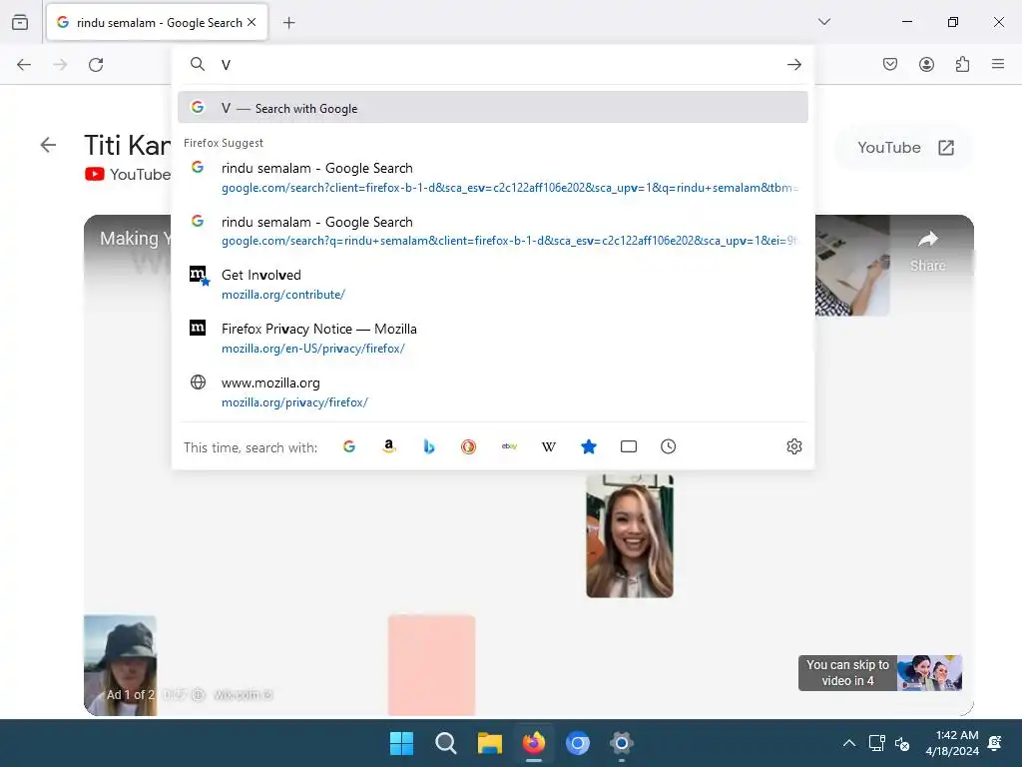Search this time with Amazon
The width and height of the screenshot is (1022, 767).
[389, 446]
